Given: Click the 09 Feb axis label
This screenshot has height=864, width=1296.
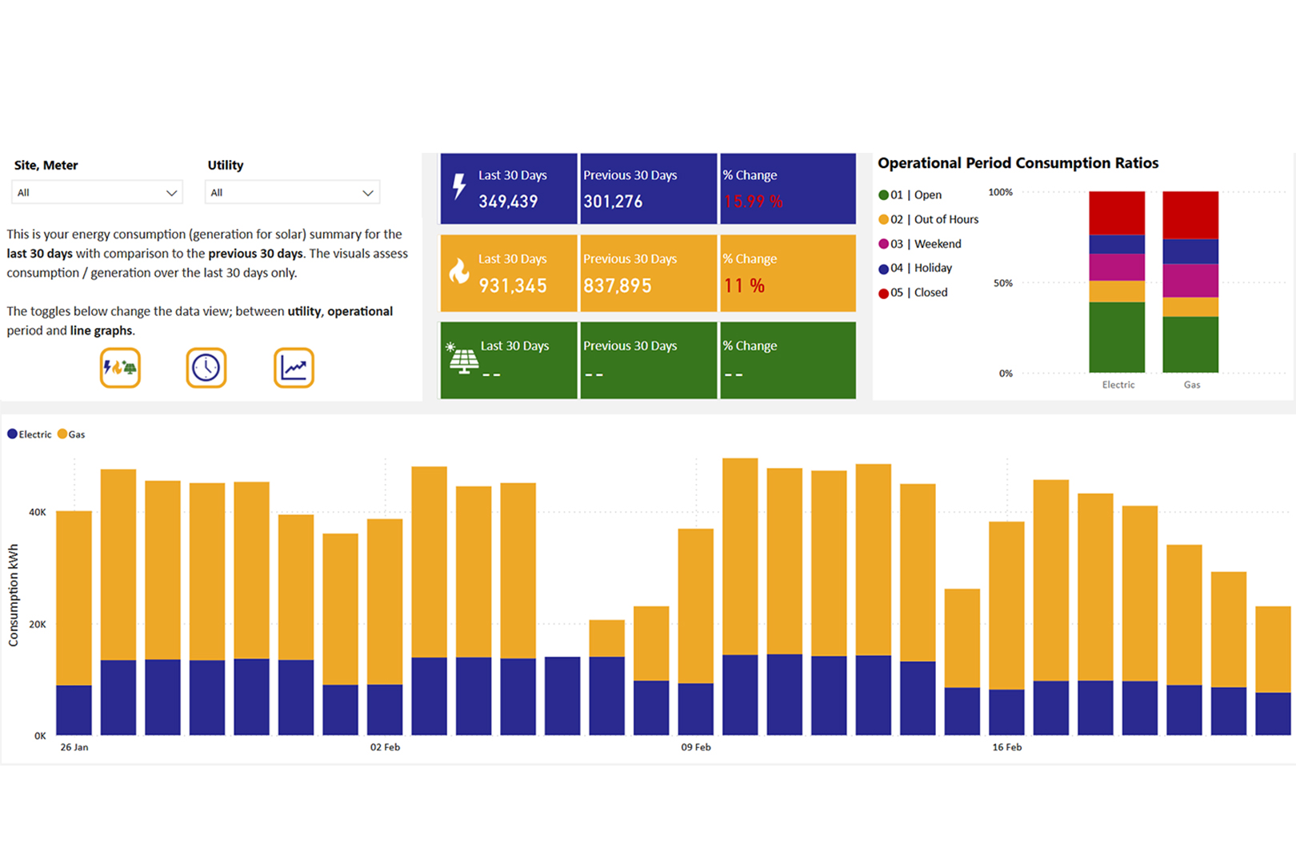Looking at the screenshot, I should pos(696,747).
